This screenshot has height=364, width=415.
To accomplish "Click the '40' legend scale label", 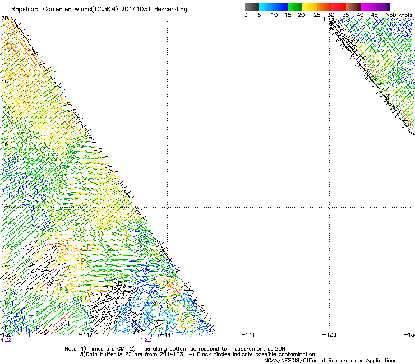I will 360,15.
